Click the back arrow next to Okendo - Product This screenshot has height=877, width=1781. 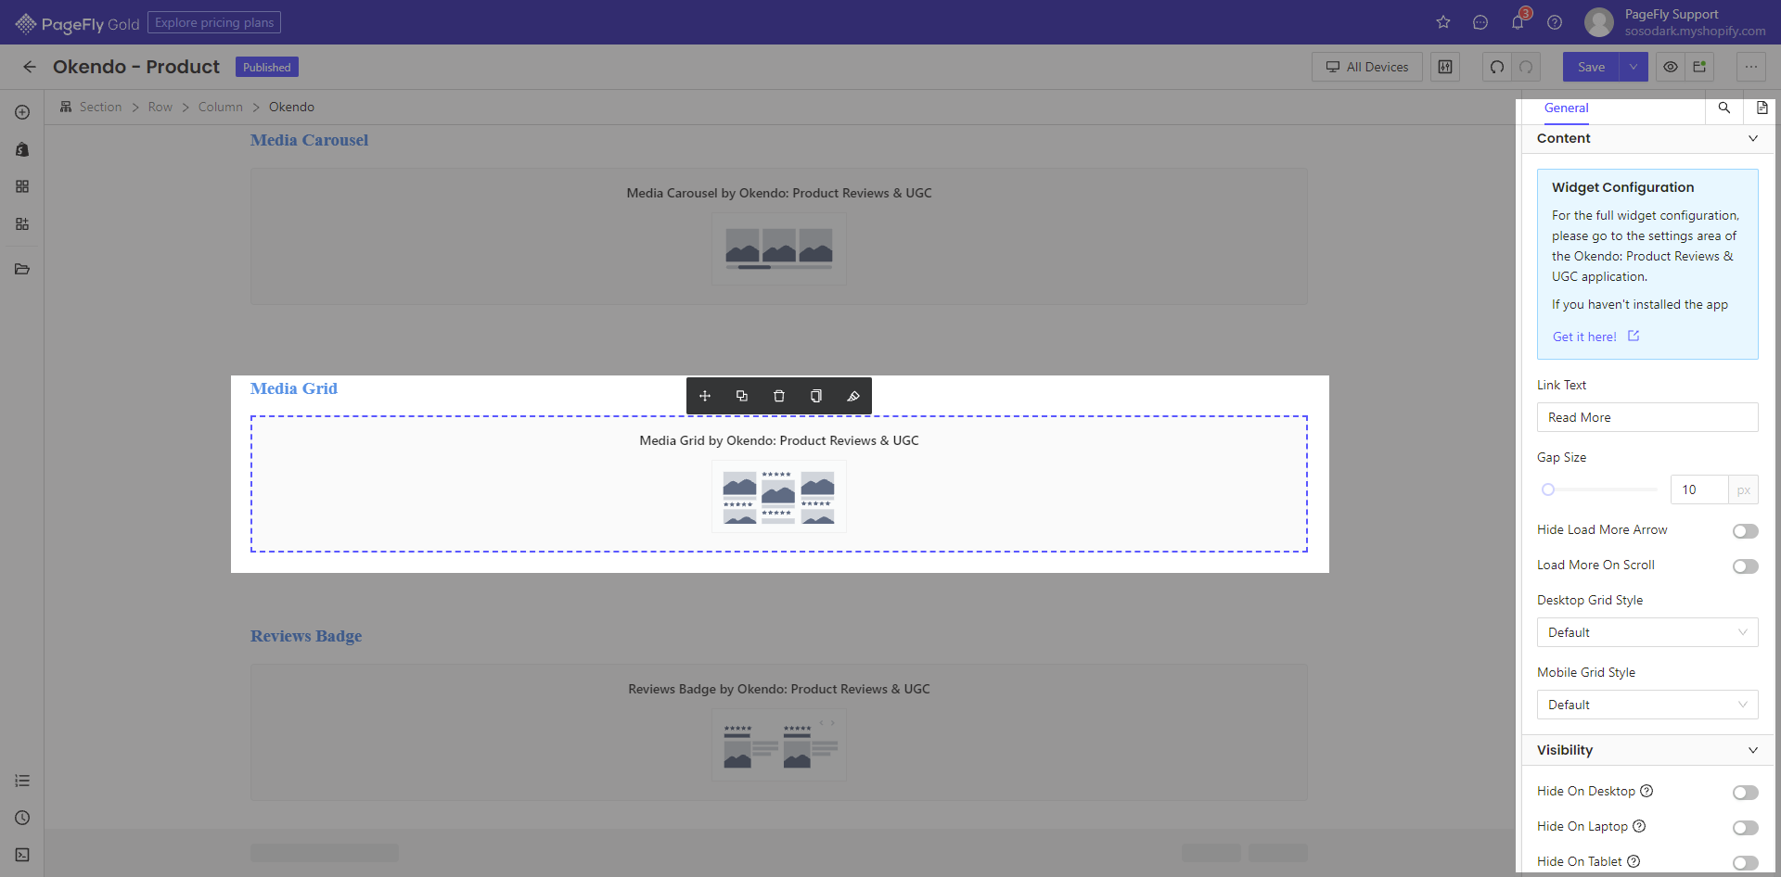(x=30, y=67)
